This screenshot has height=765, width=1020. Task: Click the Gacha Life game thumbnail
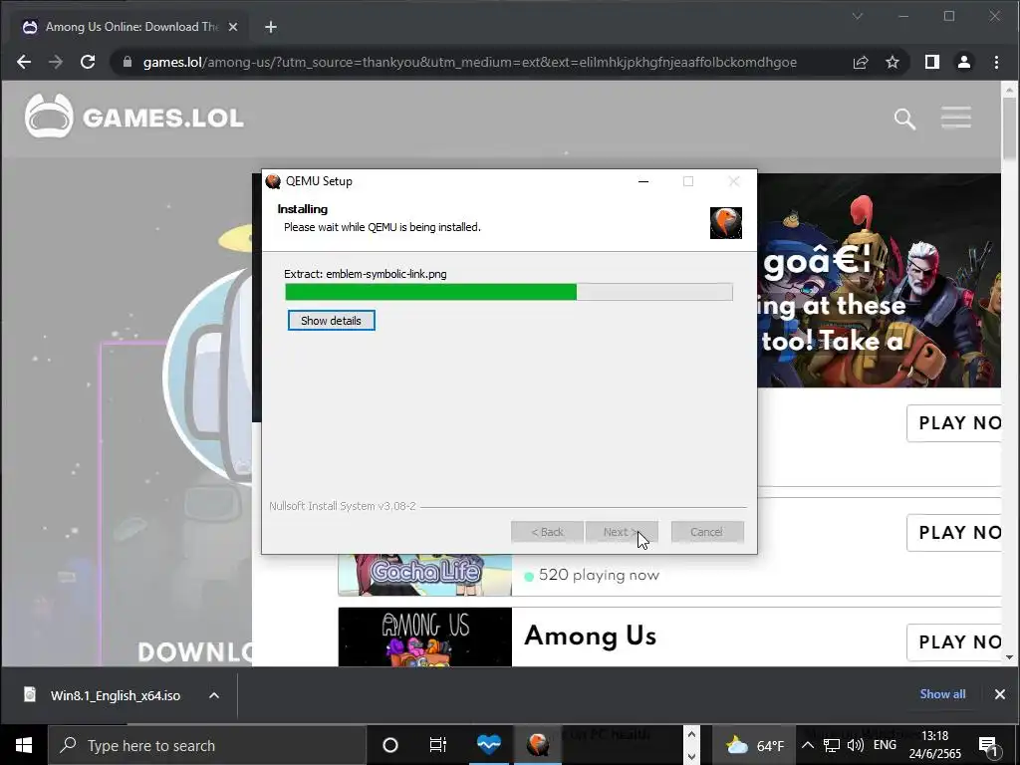pyautogui.click(x=424, y=575)
